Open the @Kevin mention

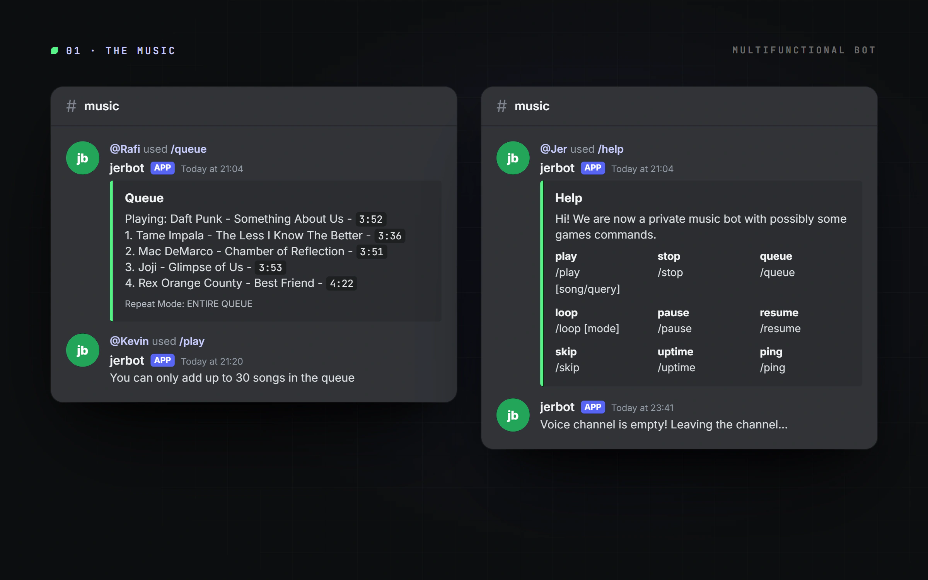[x=129, y=341]
